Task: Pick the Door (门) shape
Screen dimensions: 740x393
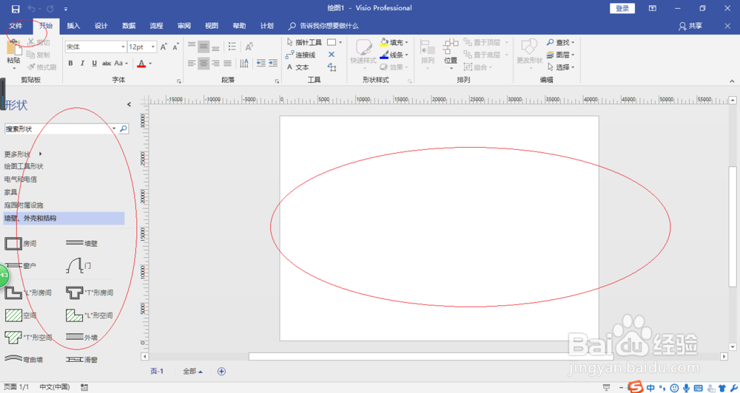Action: 78,266
